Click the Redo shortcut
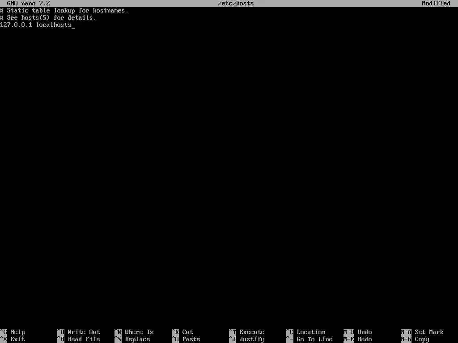Image resolution: width=458 pixels, height=343 pixels. (x=358, y=339)
